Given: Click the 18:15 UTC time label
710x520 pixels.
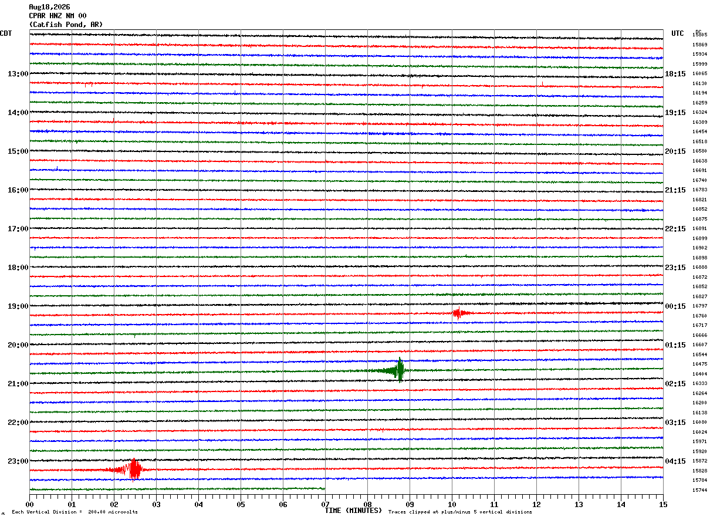Looking at the screenshot, I should click(675, 74).
